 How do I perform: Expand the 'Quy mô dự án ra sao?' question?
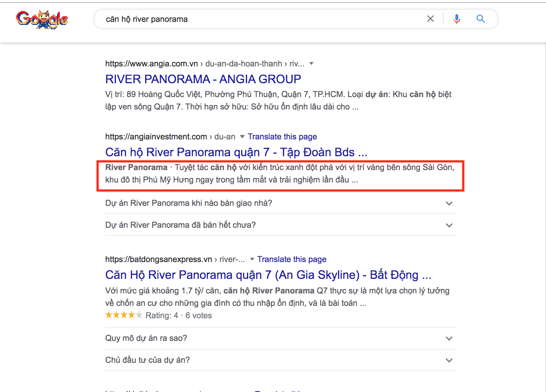pyautogui.click(x=280, y=338)
